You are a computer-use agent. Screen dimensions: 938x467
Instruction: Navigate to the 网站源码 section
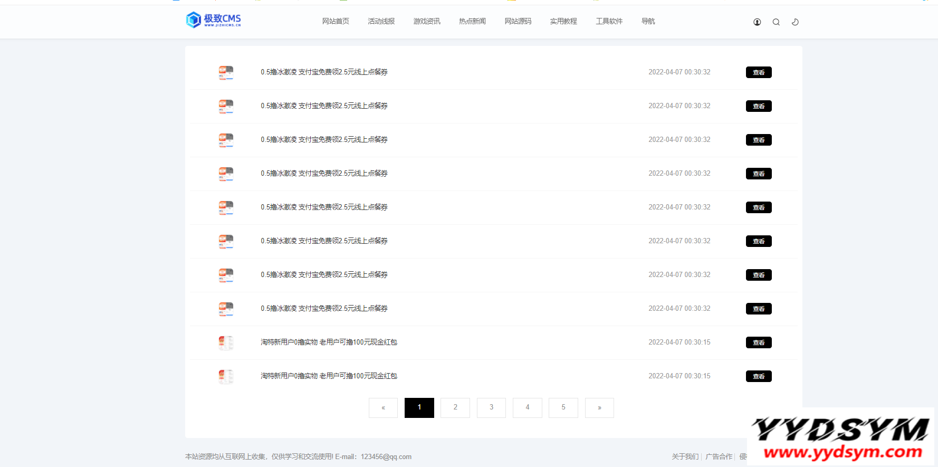pyautogui.click(x=518, y=21)
